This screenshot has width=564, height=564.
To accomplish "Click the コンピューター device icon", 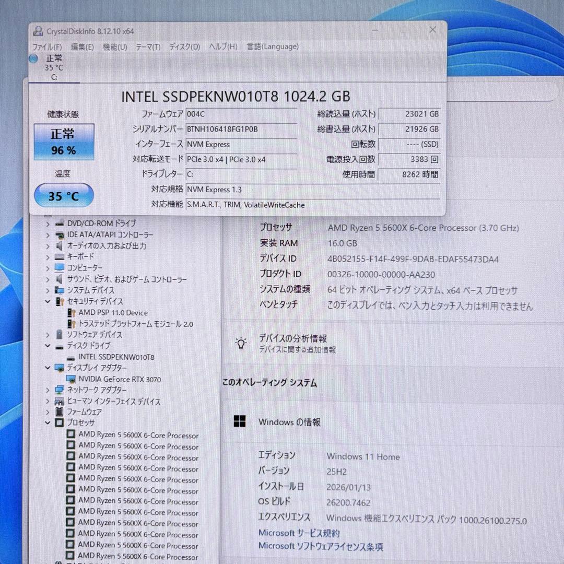I will (60, 268).
